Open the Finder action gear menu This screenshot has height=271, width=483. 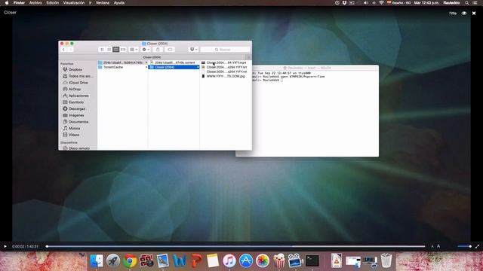coord(146,50)
